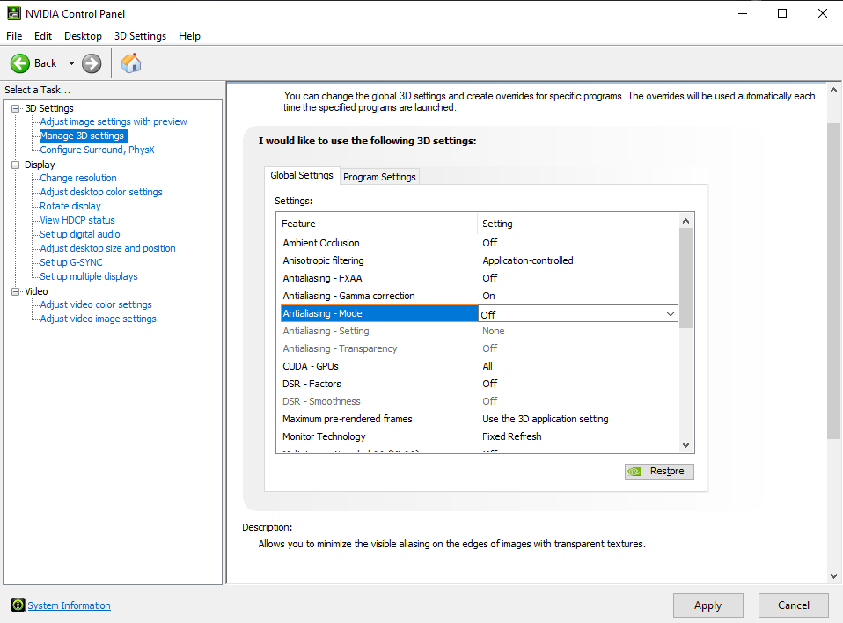The width and height of the screenshot is (843, 623).
Task: Open Adjust desktop color settings
Action: (101, 192)
